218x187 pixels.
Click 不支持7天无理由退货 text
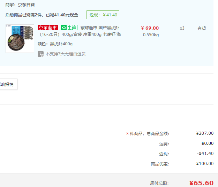pyautogui.click(x=66, y=54)
